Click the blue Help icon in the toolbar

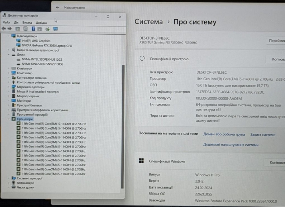click(x=33, y=29)
